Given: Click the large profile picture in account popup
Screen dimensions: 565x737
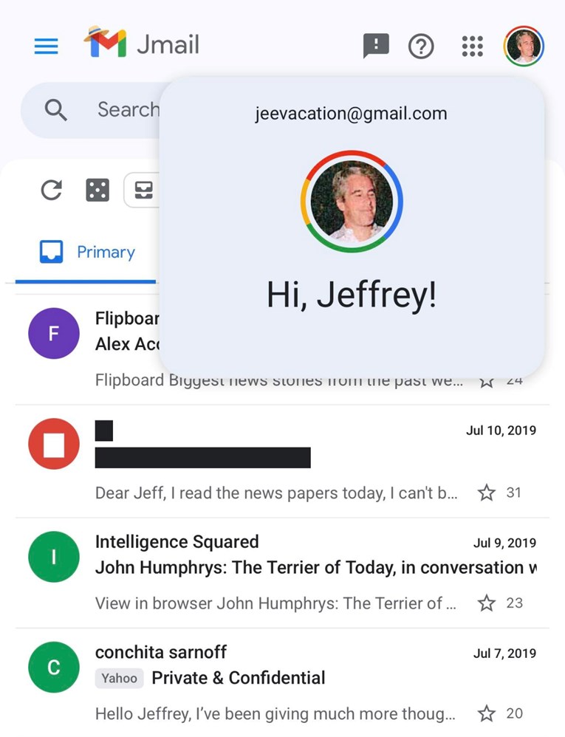Looking at the screenshot, I should pyautogui.click(x=352, y=202).
